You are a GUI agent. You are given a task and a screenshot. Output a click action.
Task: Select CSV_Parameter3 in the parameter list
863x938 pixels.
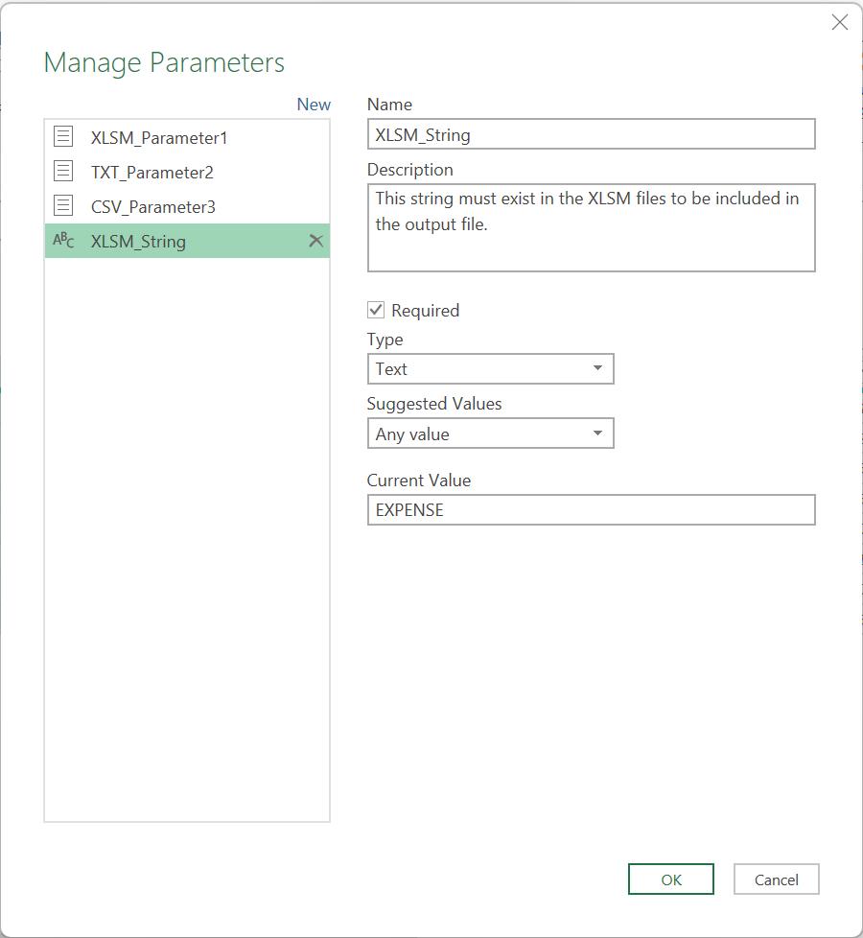click(187, 206)
